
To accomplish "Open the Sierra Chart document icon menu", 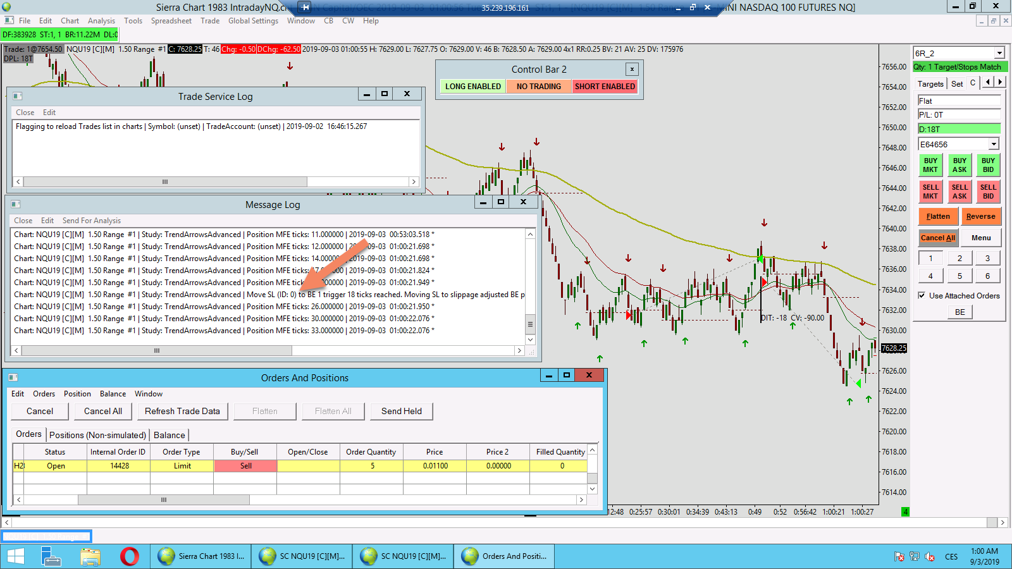I will click(x=9, y=21).
